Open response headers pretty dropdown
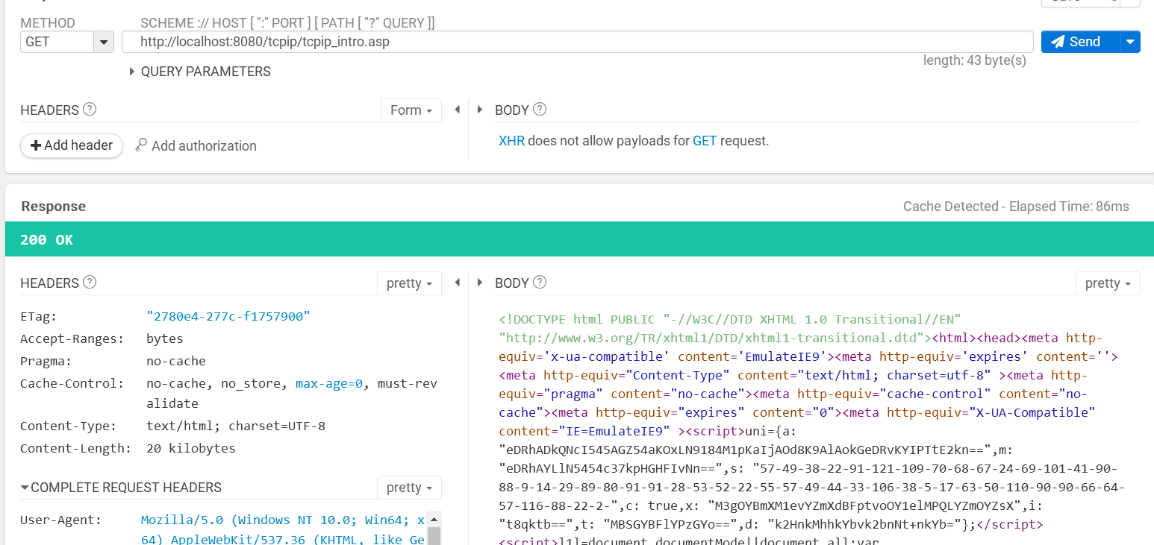The height and width of the screenshot is (545, 1154). click(410, 283)
